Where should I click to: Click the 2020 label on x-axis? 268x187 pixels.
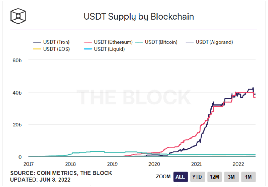click(x=154, y=164)
